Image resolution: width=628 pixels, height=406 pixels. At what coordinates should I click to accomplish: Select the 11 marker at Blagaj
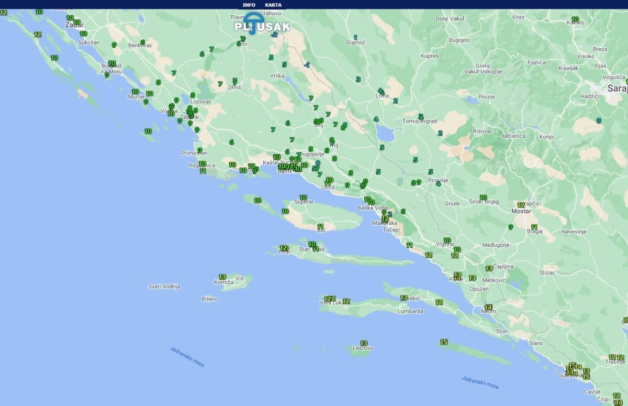[534, 226]
